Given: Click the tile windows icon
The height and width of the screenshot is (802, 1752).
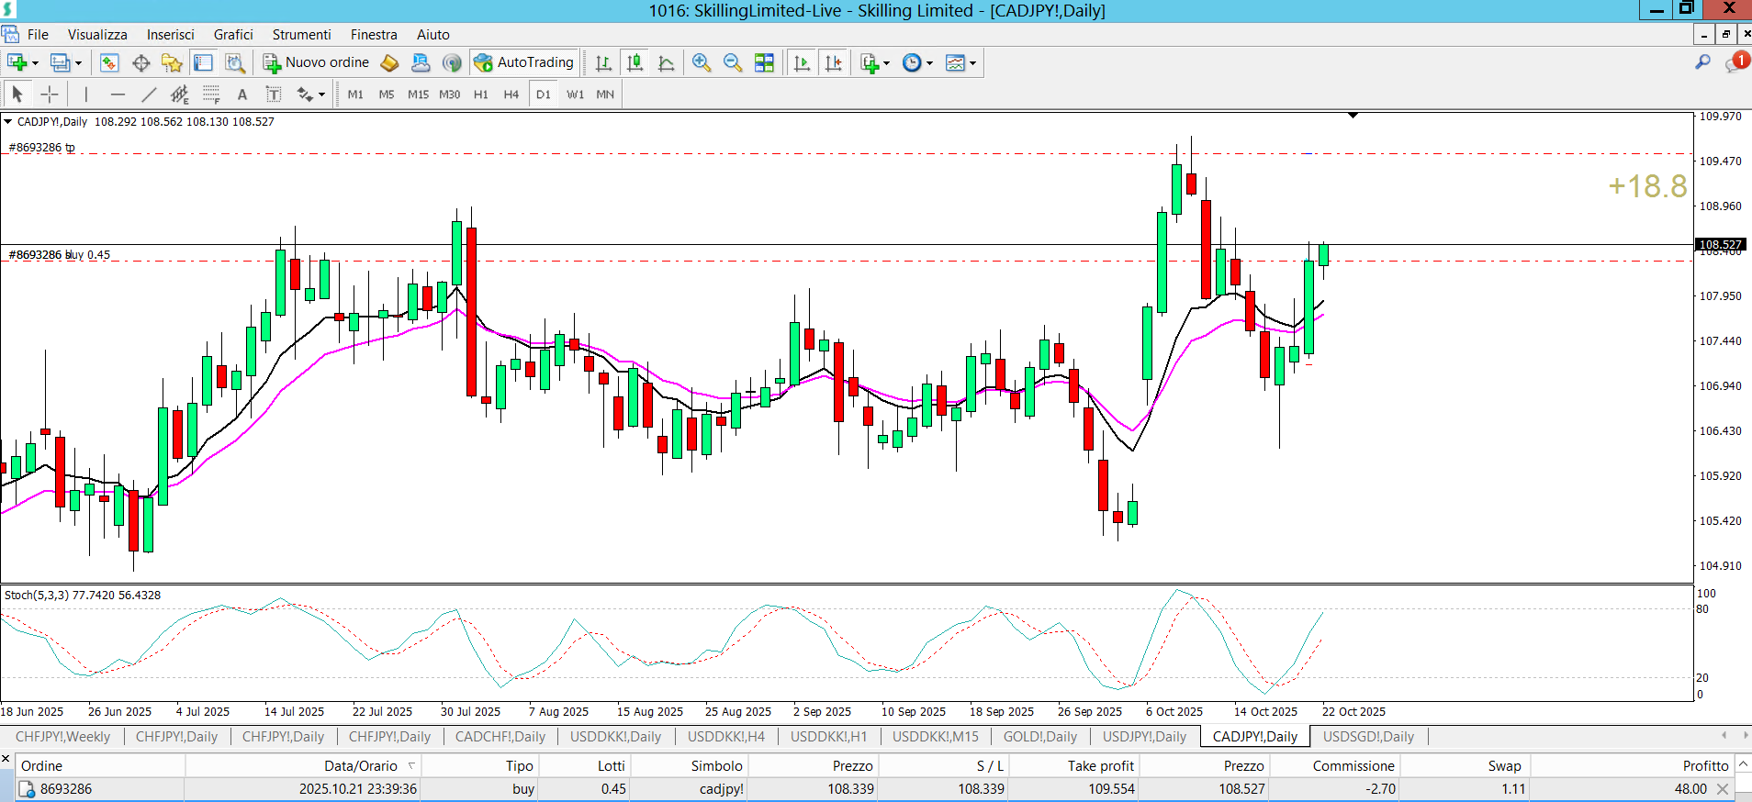Looking at the screenshot, I should click(764, 62).
